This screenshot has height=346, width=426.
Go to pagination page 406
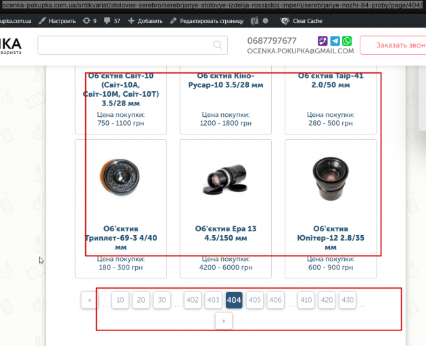coord(275,300)
